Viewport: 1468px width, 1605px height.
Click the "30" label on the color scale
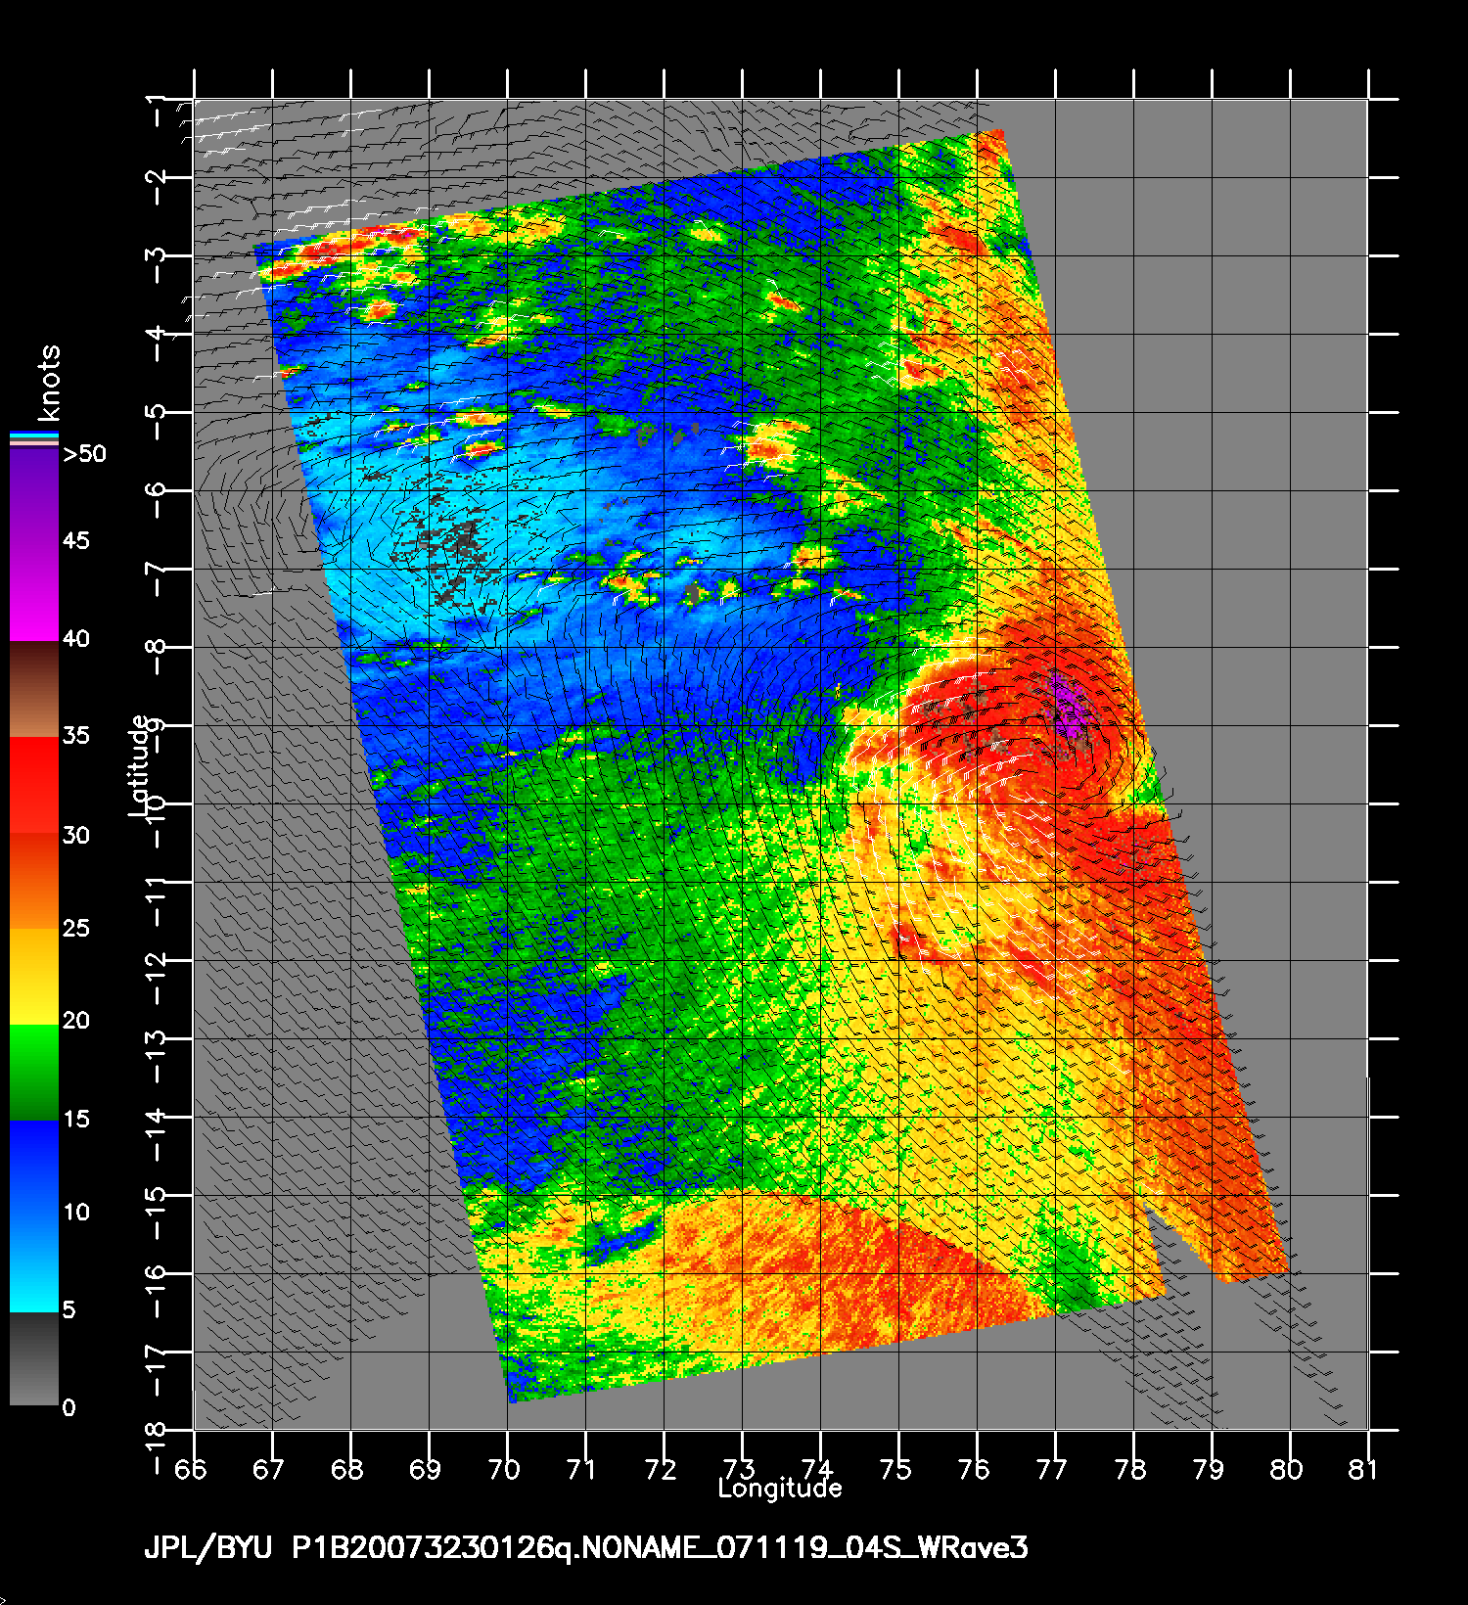[x=76, y=835]
